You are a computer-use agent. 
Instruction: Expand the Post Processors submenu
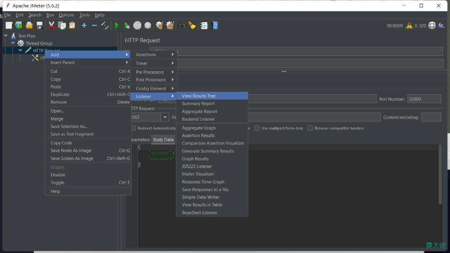pos(153,80)
